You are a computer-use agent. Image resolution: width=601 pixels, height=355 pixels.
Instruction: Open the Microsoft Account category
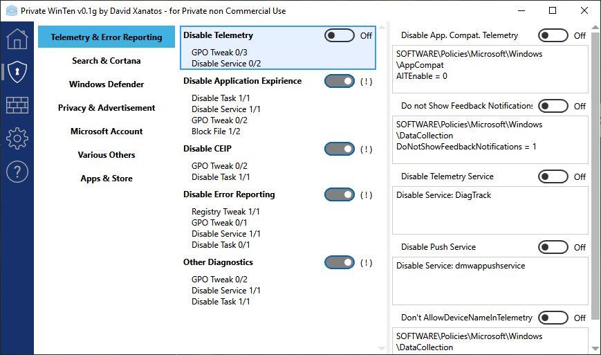tap(107, 131)
